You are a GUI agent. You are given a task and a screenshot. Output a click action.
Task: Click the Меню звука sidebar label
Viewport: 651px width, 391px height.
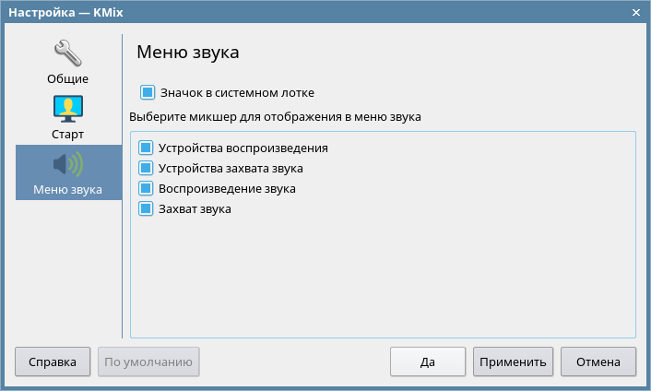click(x=67, y=190)
